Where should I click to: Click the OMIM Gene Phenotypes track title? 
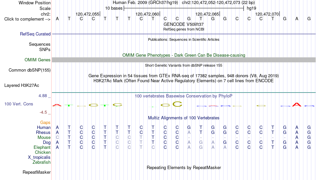click(x=184, y=55)
